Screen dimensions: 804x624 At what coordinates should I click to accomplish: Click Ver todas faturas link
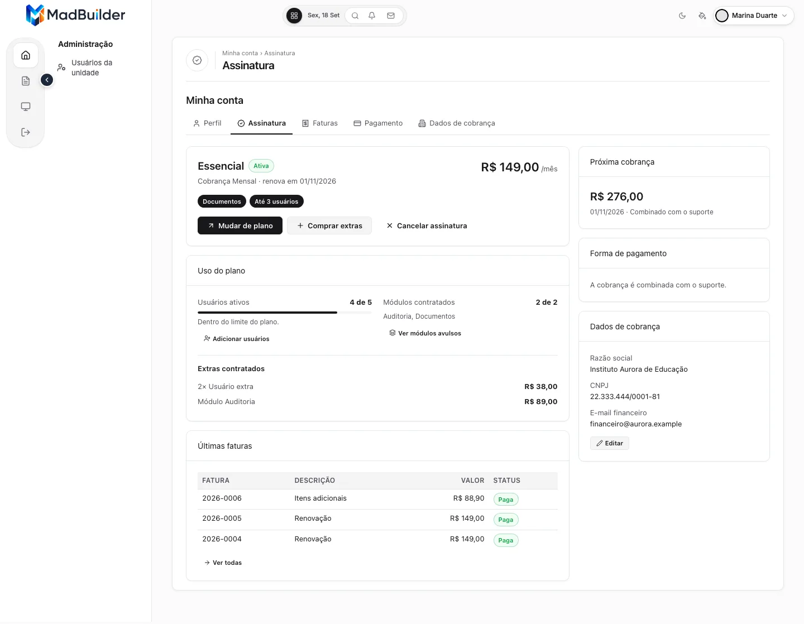point(223,563)
